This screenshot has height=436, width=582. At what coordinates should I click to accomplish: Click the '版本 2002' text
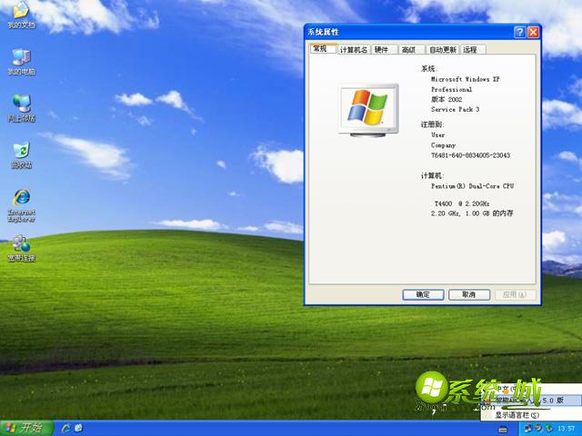[447, 99]
